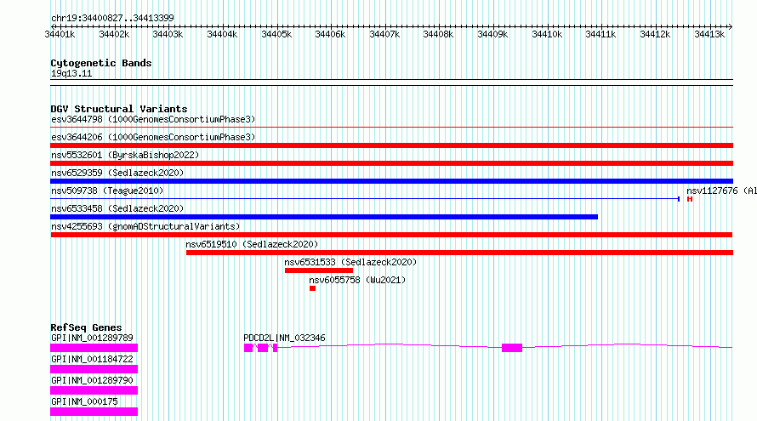Open gene label GPI|NM_000175

coord(84,401)
